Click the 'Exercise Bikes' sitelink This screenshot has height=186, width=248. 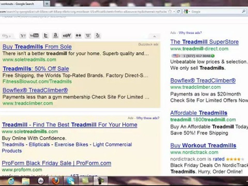[71, 144]
